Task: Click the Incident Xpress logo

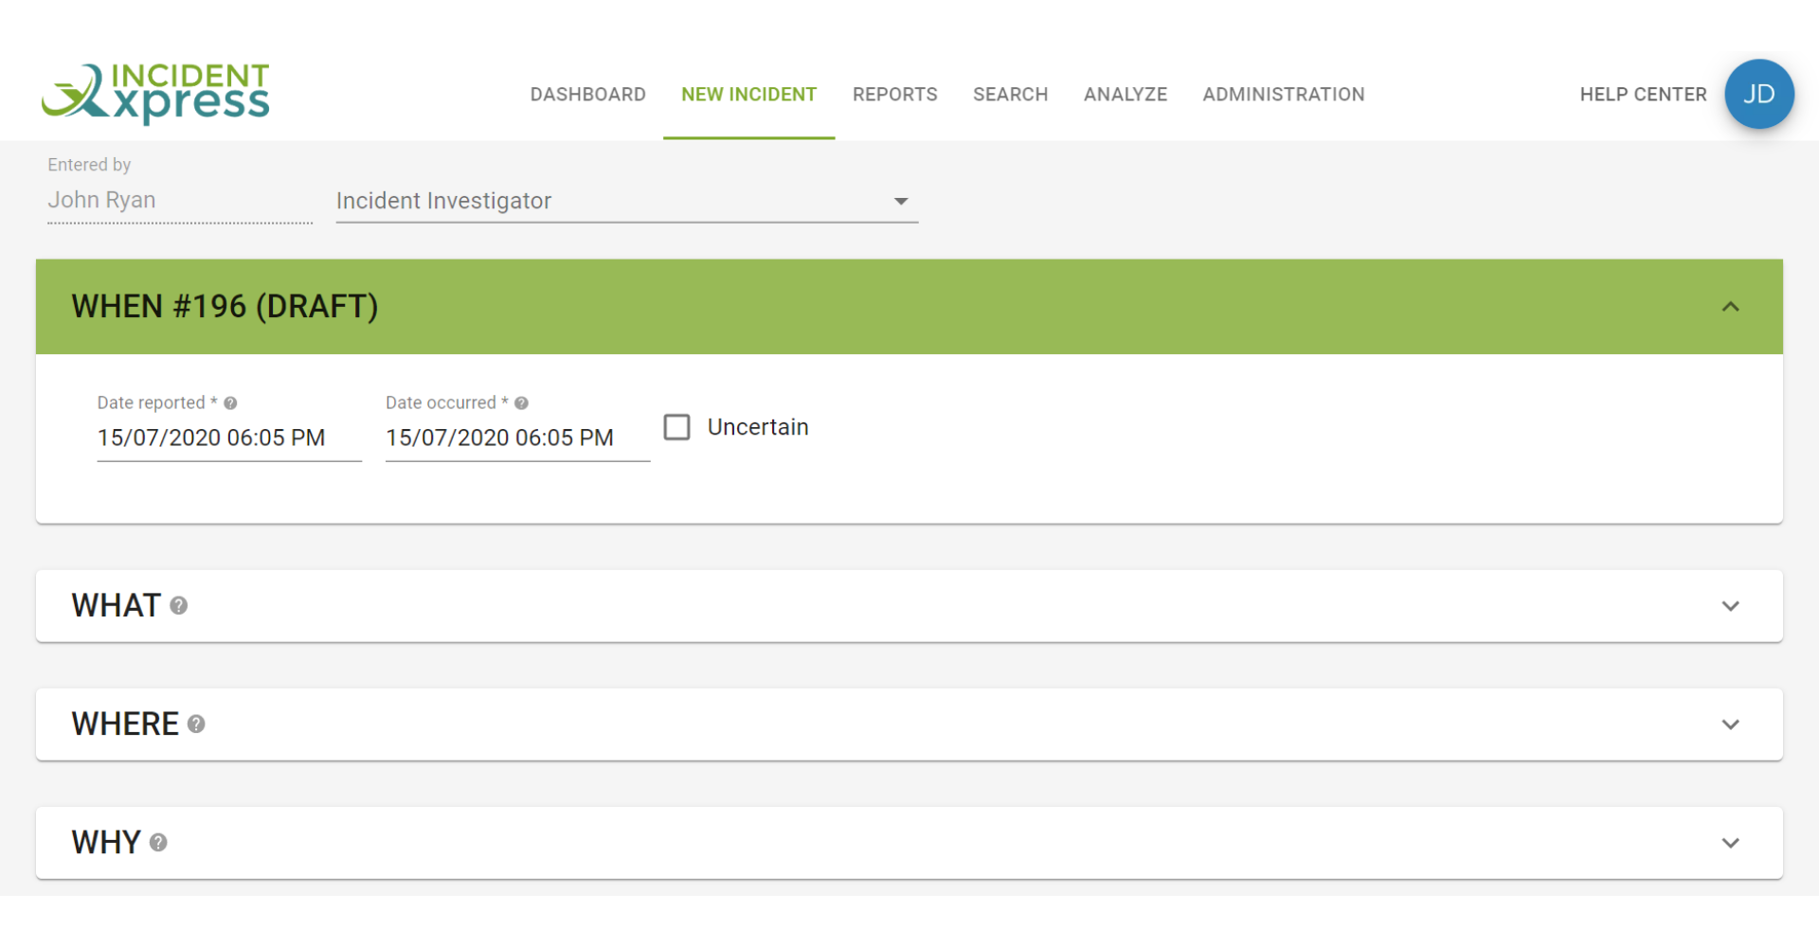Action: click(x=155, y=94)
